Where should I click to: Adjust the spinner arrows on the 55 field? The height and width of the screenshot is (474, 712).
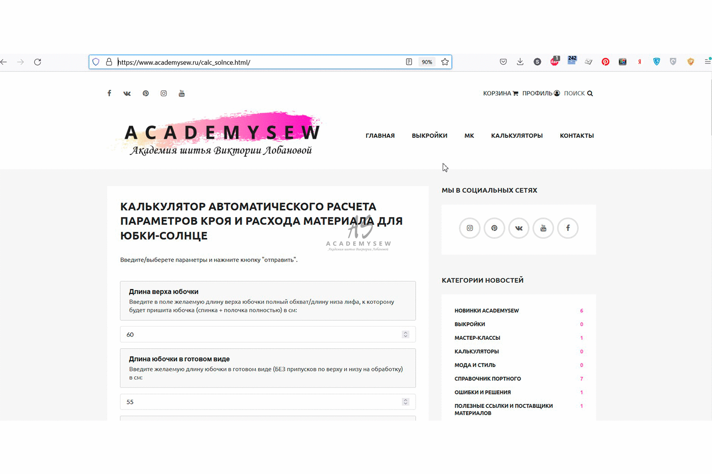point(405,402)
